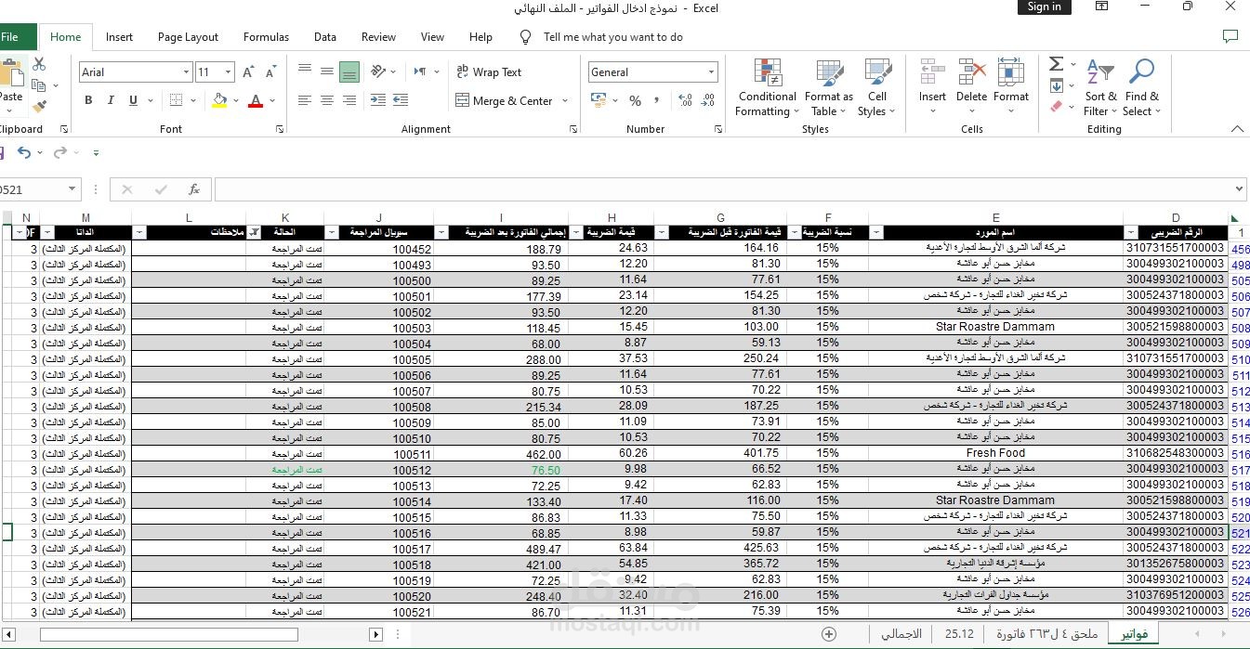Screen dimensions: 1250x649
Task: Switch to الاجمالي sheet tab
Action: click(x=901, y=634)
